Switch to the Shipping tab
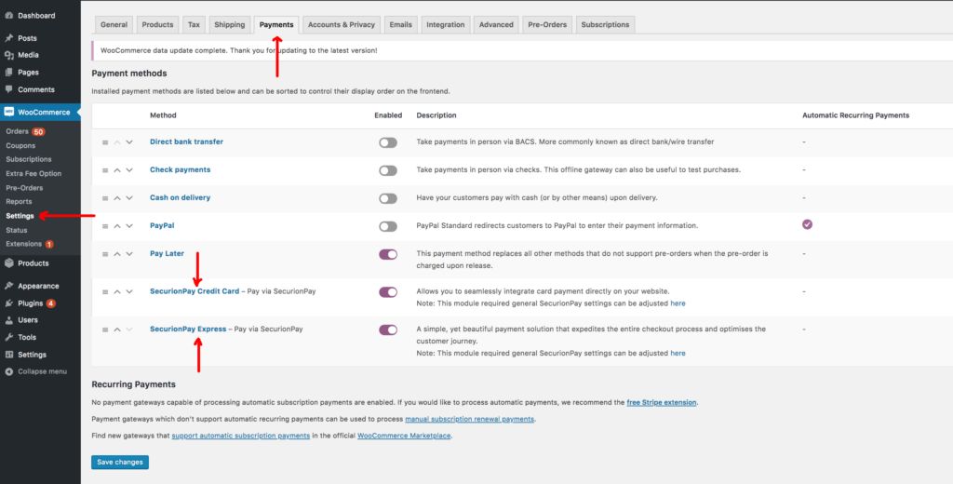953x484 pixels. pos(229,25)
